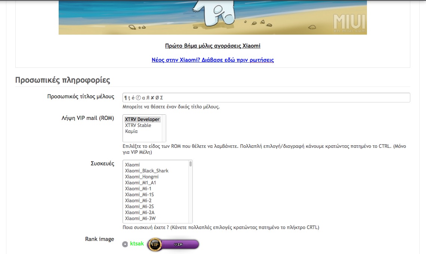
Task: Select the ktsak rank image radio button
Action: (125, 244)
